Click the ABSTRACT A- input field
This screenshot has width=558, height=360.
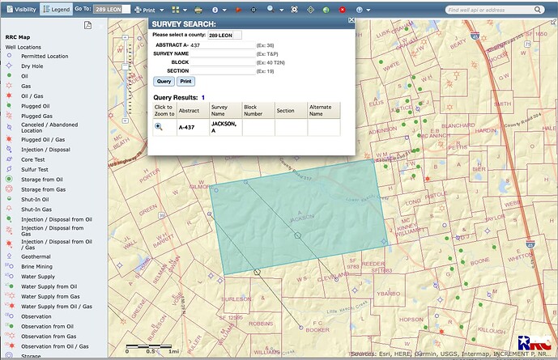coord(223,45)
